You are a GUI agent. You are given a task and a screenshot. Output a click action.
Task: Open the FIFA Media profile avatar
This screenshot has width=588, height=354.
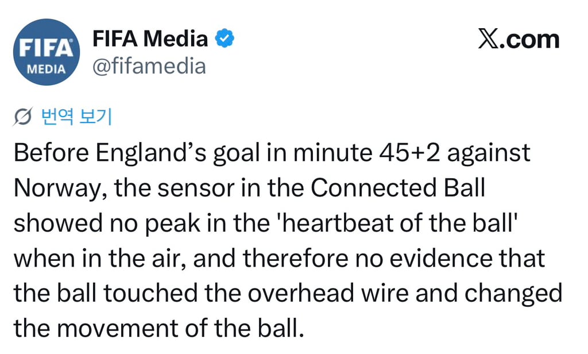pyautogui.click(x=47, y=52)
